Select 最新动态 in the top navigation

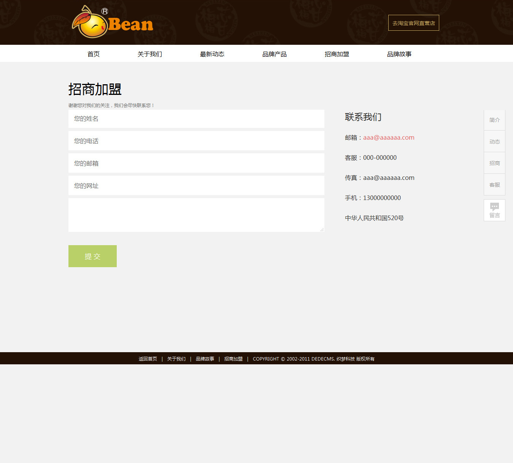(212, 54)
